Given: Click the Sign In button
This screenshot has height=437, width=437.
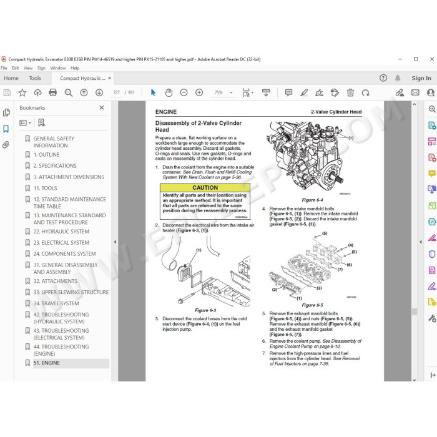Looking at the screenshot, I should tap(421, 78).
